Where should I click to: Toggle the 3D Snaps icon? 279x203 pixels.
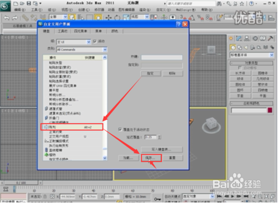[183, 17]
